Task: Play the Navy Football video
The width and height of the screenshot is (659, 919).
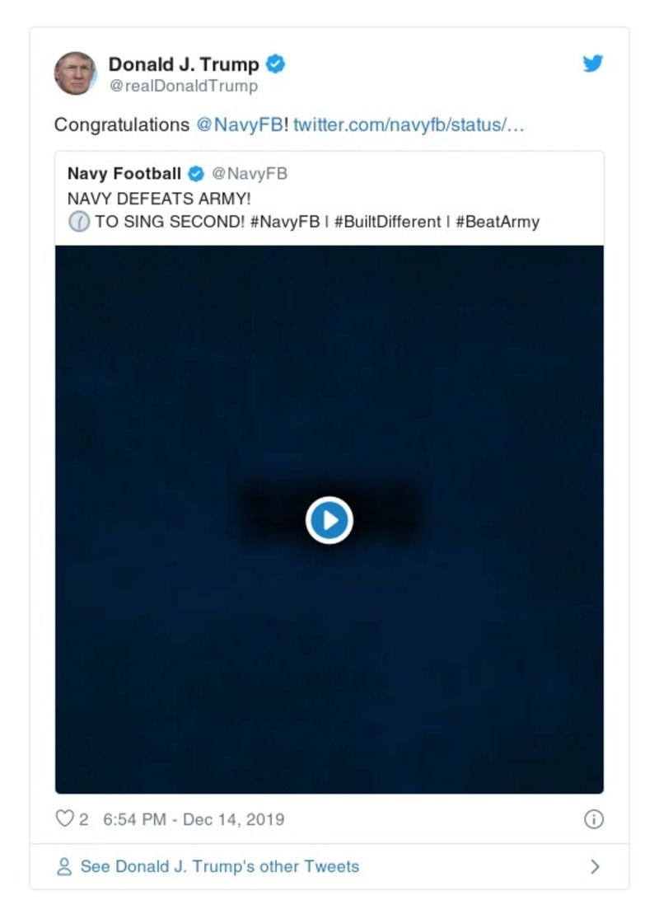Action: 329,520
